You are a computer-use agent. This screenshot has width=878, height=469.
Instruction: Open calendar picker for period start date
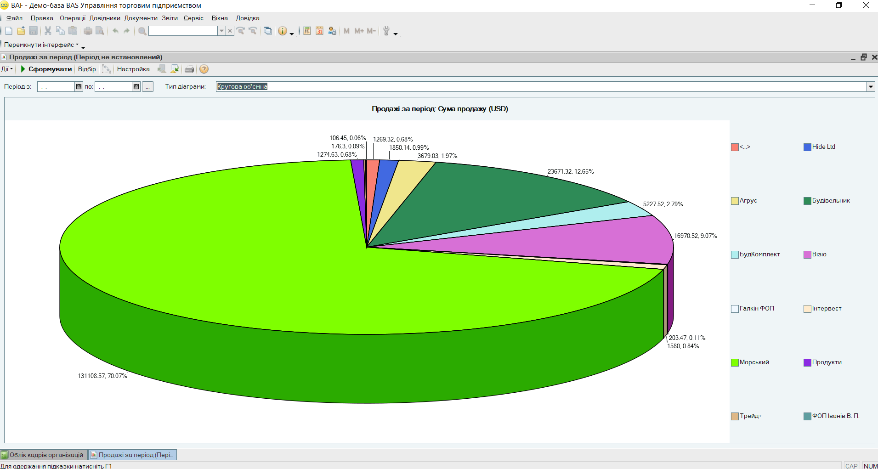pyautogui.click(x=79, y=86)
